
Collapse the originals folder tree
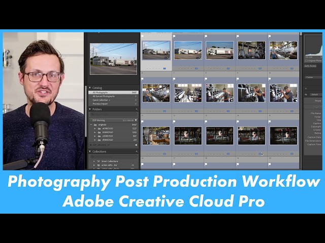point(91,125)
